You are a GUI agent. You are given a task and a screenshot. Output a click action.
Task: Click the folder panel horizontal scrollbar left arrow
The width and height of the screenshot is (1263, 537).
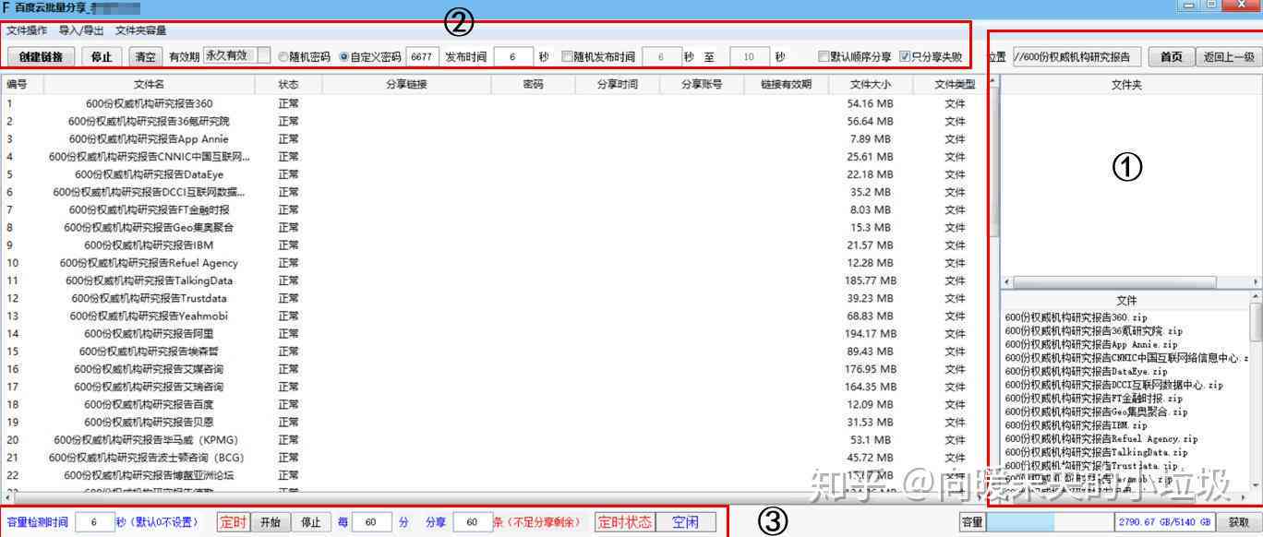(x=1006, y=281)
